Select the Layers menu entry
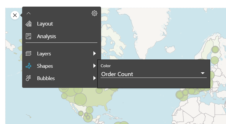The height and width of the screenshot is (124, 226). [61, 54]
